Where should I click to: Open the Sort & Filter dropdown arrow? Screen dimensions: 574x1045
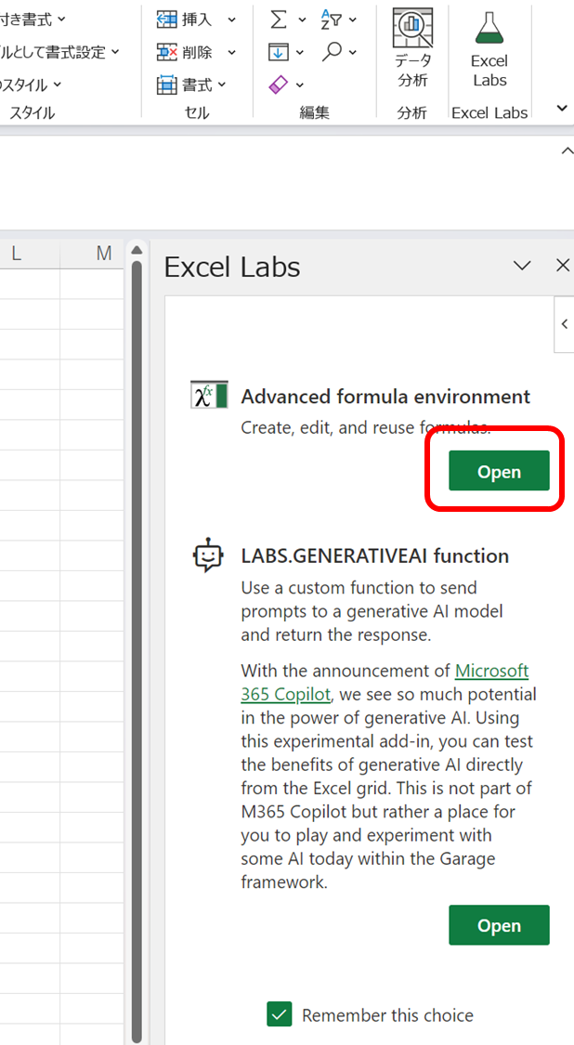[353, 20]
